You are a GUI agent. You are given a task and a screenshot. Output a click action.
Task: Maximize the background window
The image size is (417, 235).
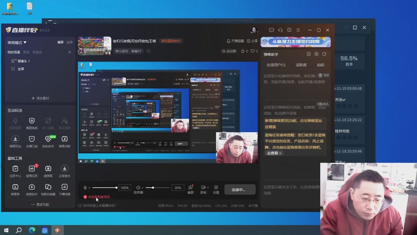pyautogui.click(x=355, y=28)
